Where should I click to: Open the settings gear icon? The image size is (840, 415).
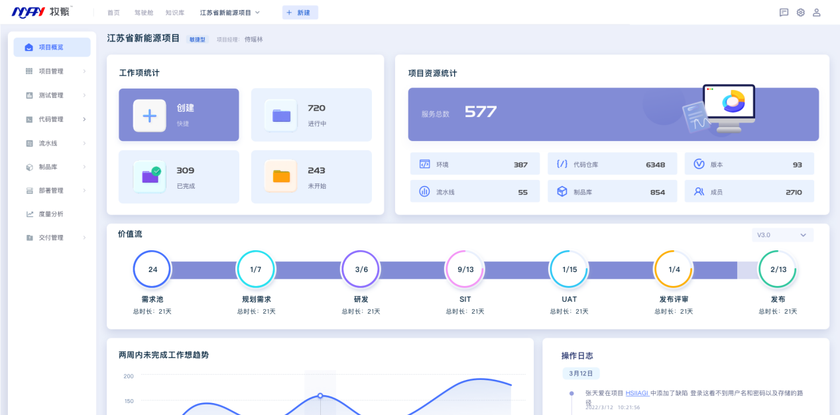click(800, 13)
